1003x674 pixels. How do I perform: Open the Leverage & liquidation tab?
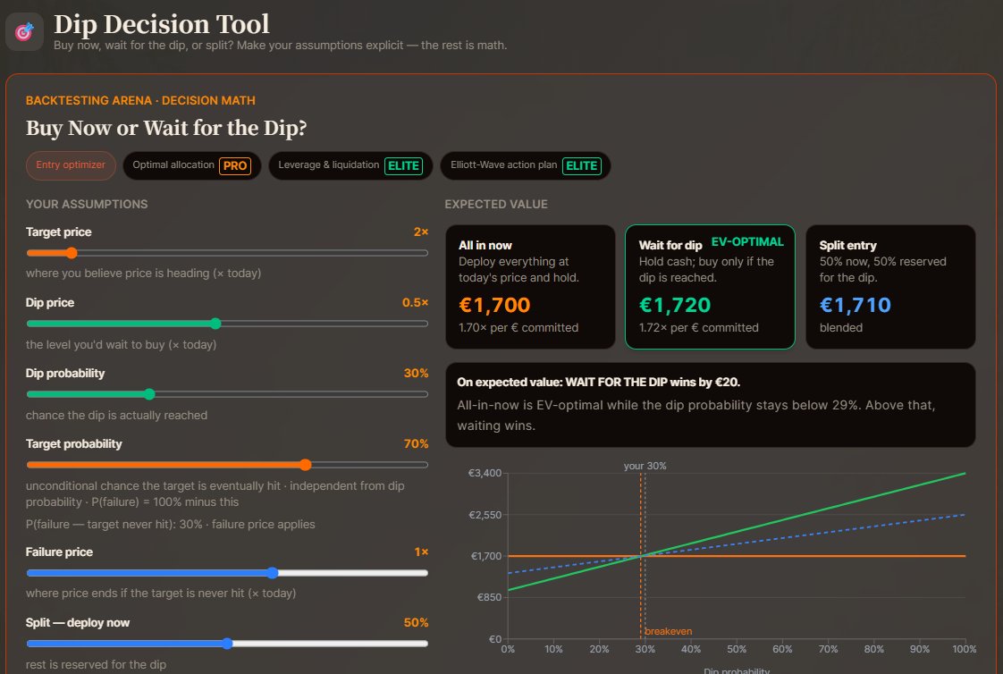(350, 165)
